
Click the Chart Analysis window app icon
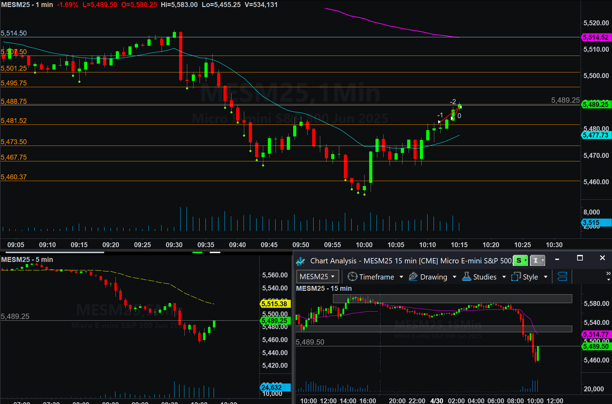point(300,261)
